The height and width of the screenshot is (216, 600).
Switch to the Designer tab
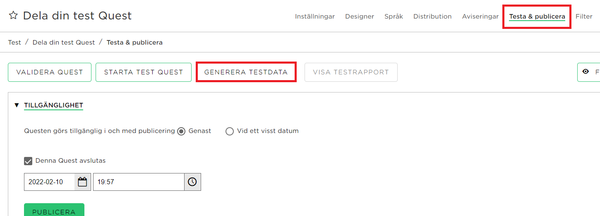pos(360,17)
